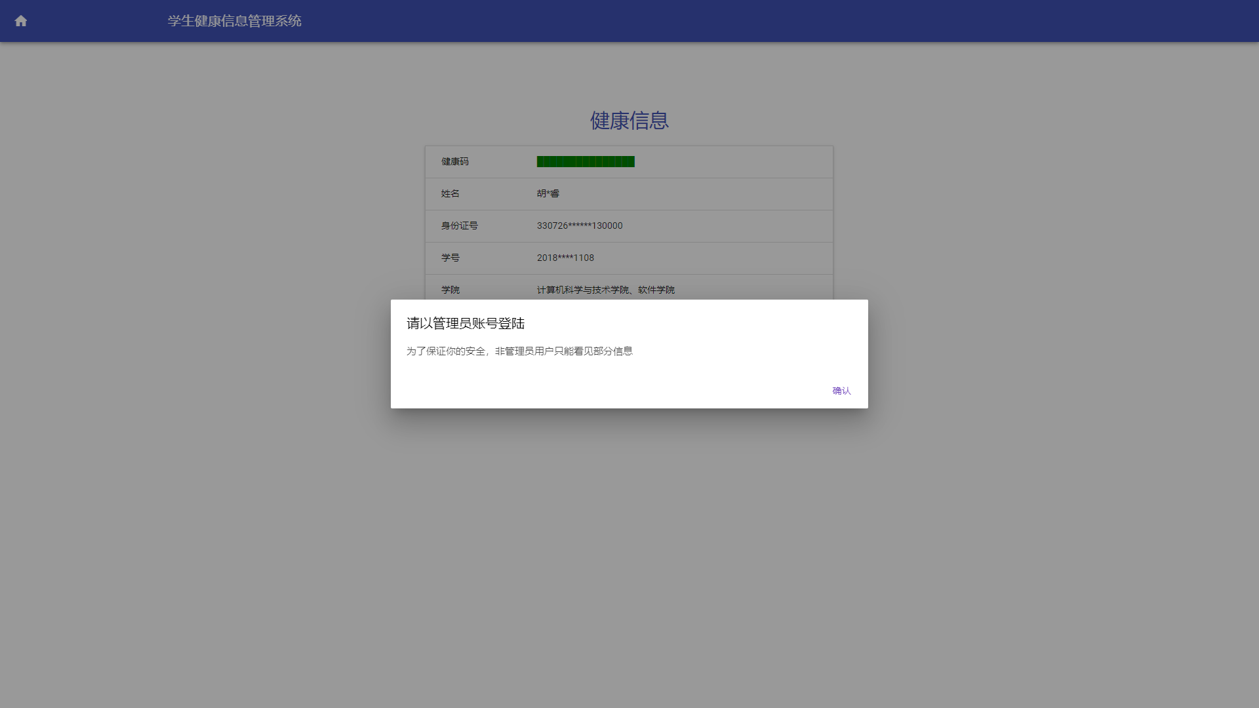Click the 计算机科学与技术学院、软件学院 value

click(605, 290)
